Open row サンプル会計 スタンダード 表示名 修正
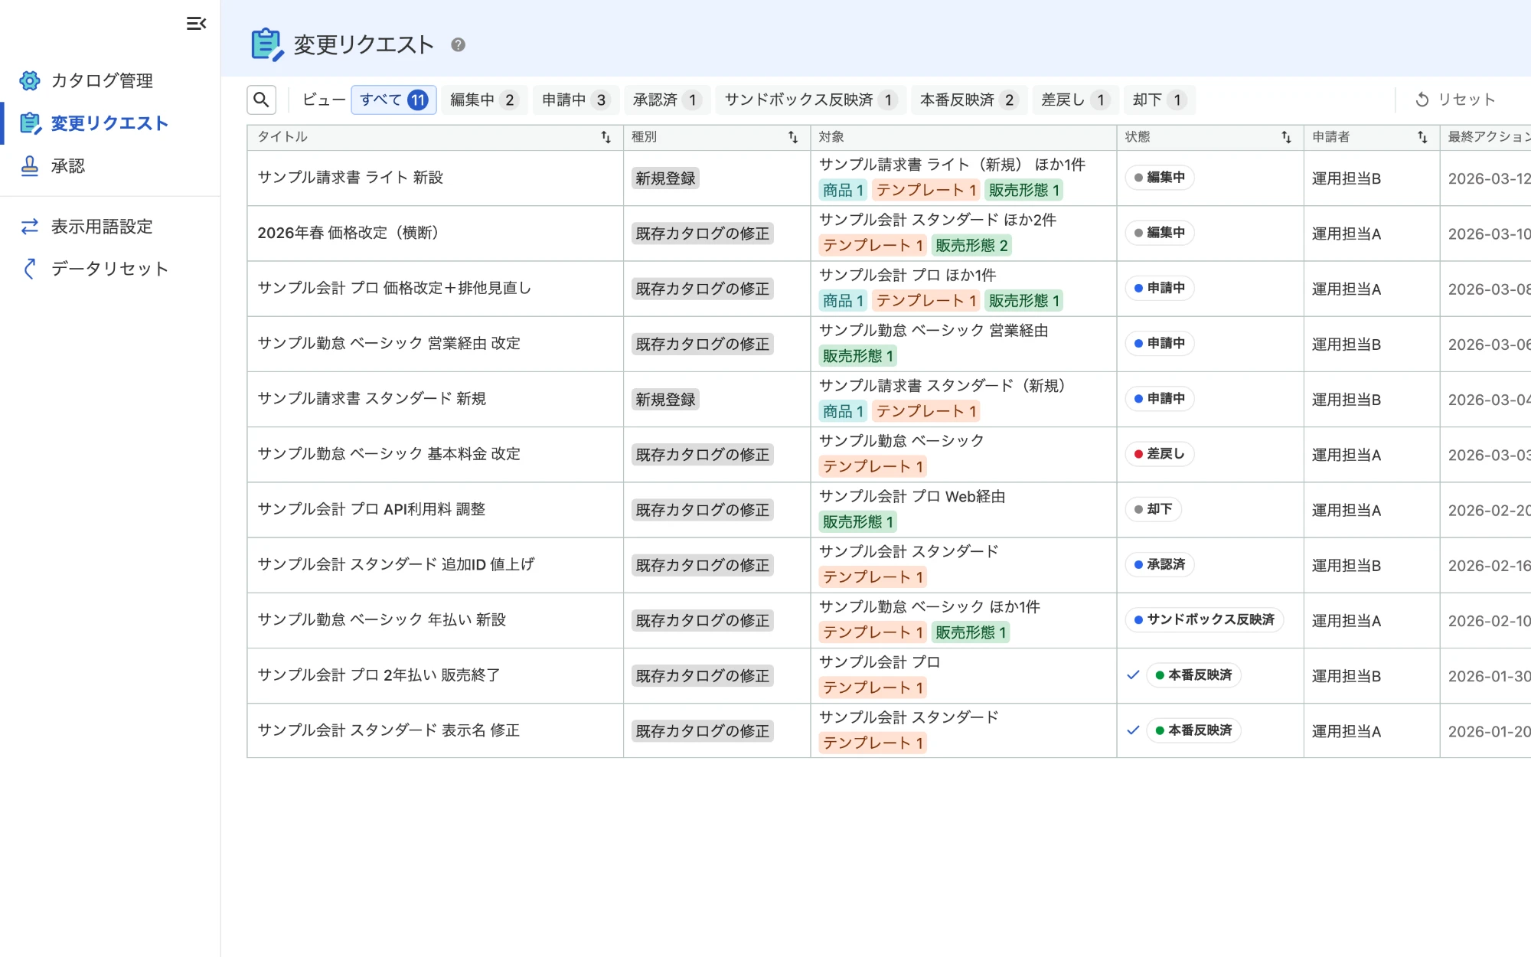This screenshot has height=957, width=1531. (889, 730)
